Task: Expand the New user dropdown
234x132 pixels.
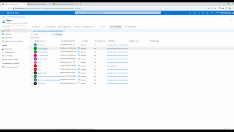Action: [41, 27]
